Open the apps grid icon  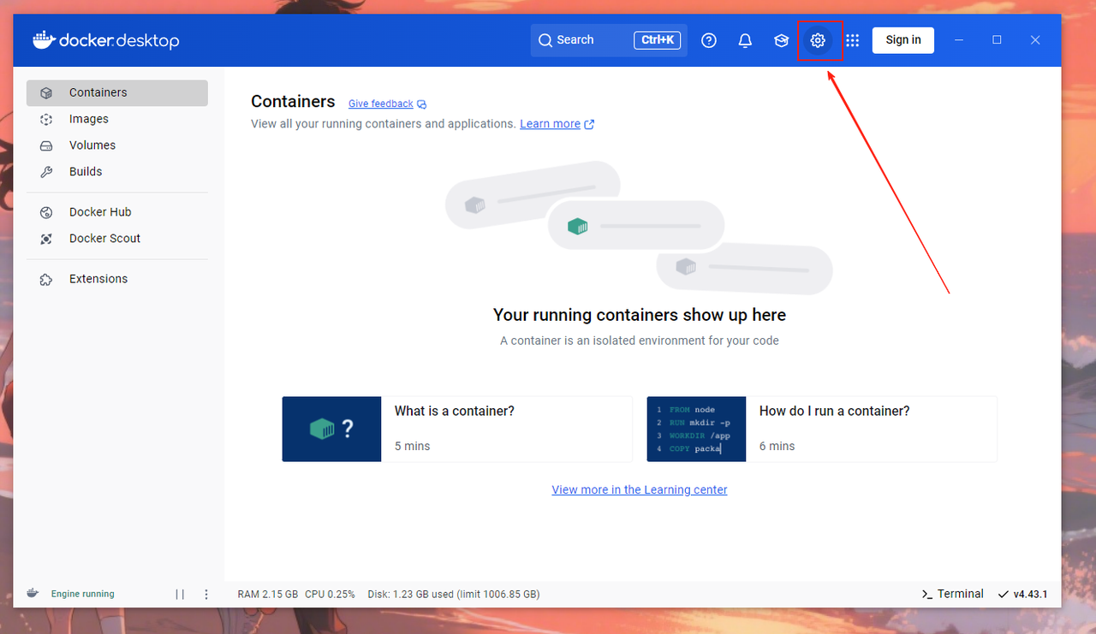coord(852,40)
